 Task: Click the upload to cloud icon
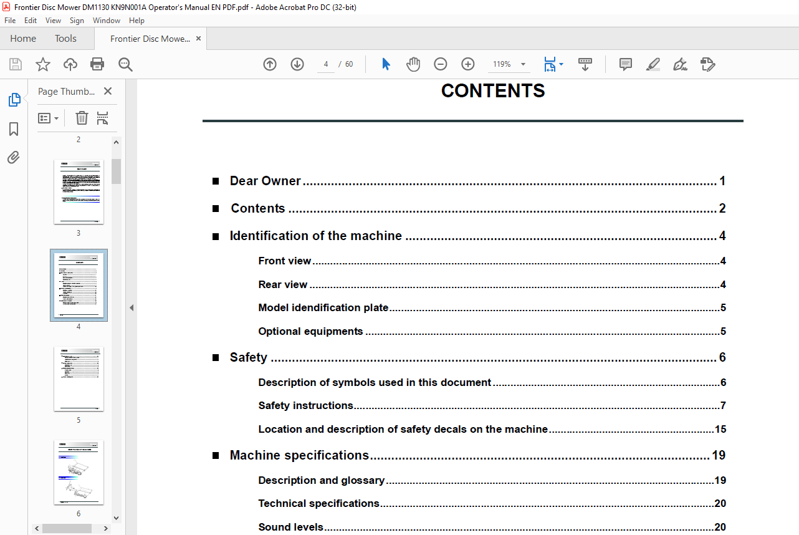point(70,64)
